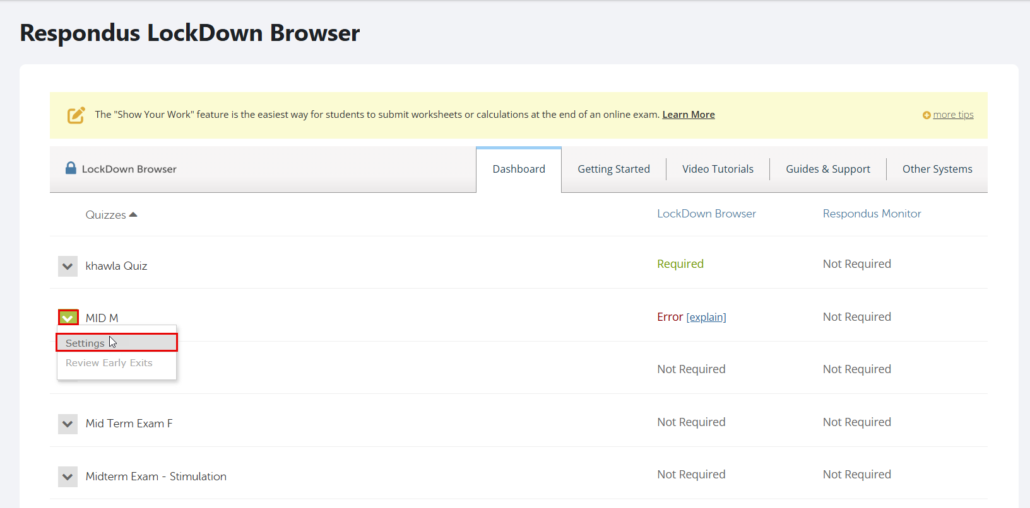Click the LockDown Browser label beside the padlock

coord(129,169)
